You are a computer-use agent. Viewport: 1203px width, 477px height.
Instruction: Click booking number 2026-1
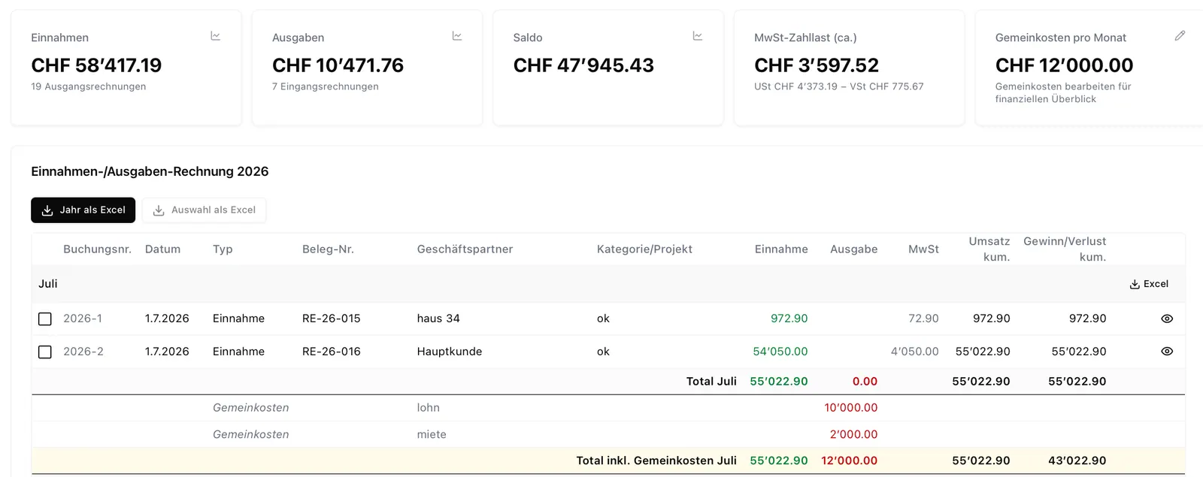[x=83, y=319]
